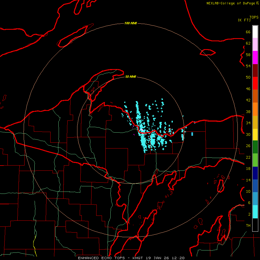Click the legend value 14
This screenshot has height=260, width=260.
(248, 180)
